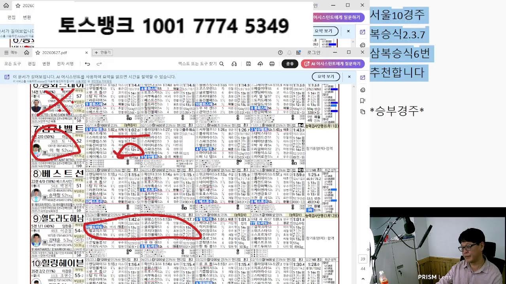This screenshot has height=284, width=506.
Task: Print the PDF with printer icon
Action: click(x=272, y=64)
